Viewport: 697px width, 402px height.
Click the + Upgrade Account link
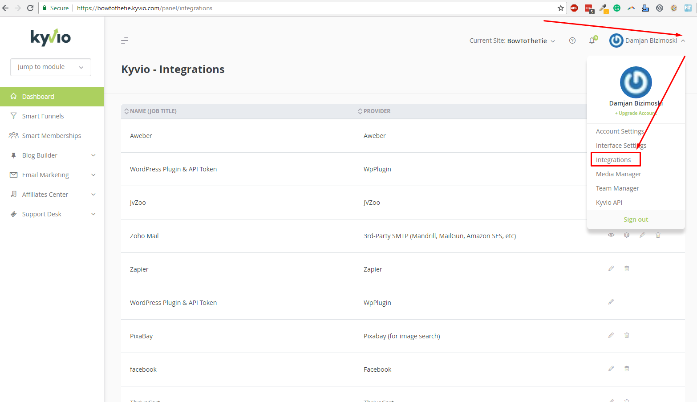pyautogui.click(x=636, y=114)
